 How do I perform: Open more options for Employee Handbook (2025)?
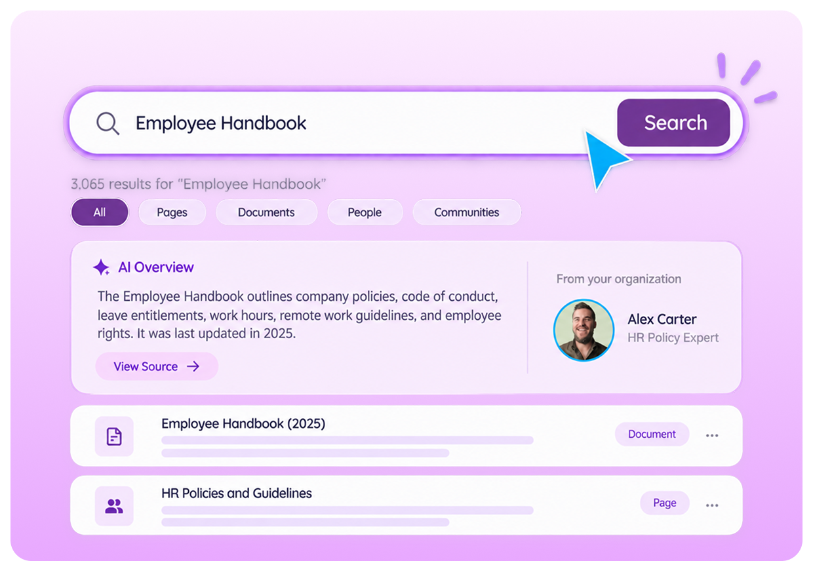pos(712,435)
